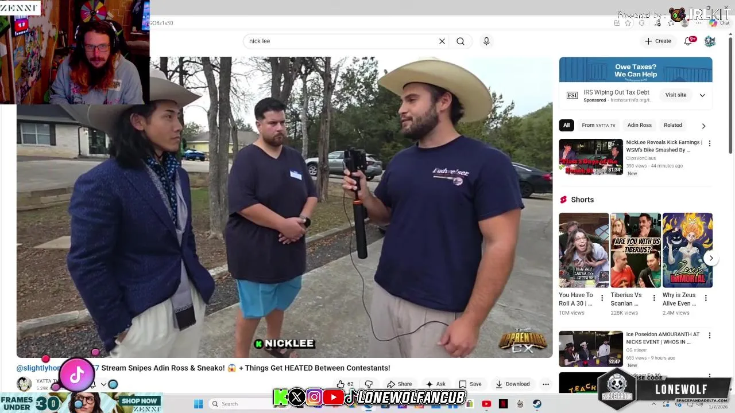Screen dimensions: 735x413
Task: Open browser extensions puzzle icon
Action: tap(642, 23)
